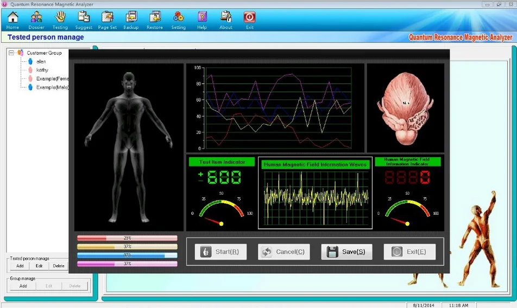Open the Restore toolbar icon
The height and width of the screenshot is (308, 517).
click(x=155, y=20)
